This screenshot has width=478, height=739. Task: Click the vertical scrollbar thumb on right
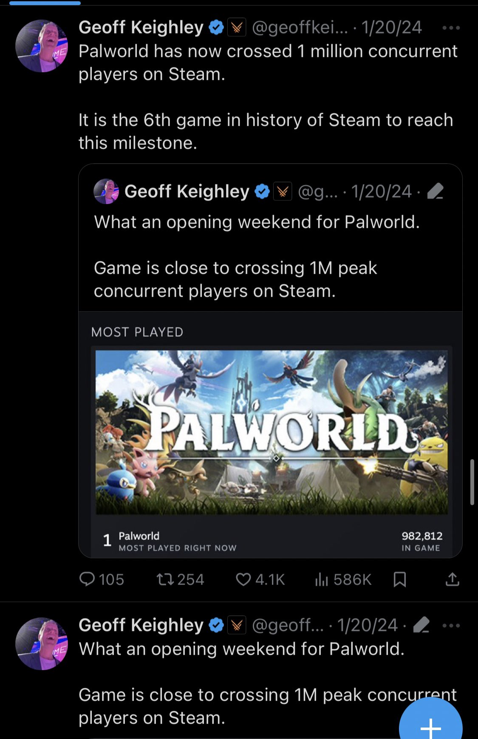pos(472,482)
